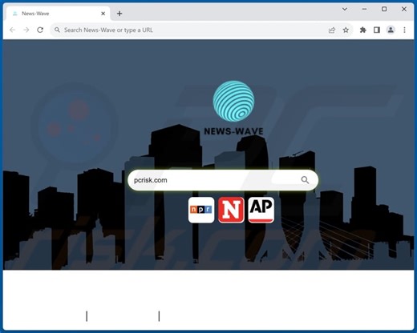Toggle the browser side panel icon
The image size is (417, 333).
377,30
